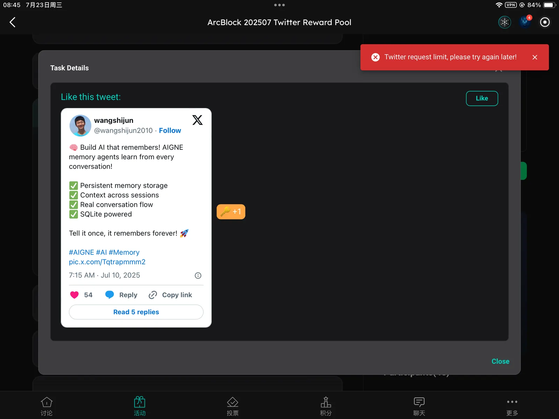
Task: Open the #AI hashtag
Action: coord(101,252)
